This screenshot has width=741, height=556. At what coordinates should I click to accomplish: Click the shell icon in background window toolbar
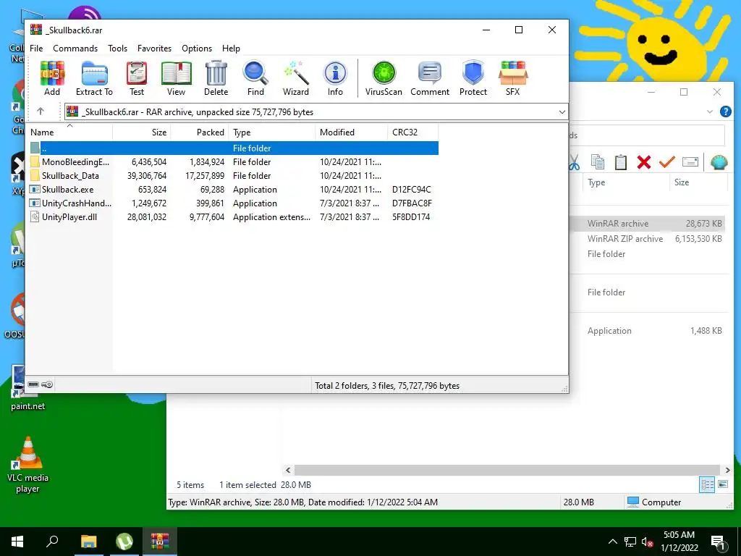tap(719, 162)
